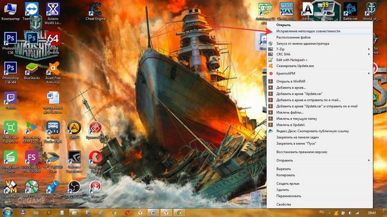Open the Opera browser desktop shortcut
Image resolution: width=387 pixels, height=217 pixels.
[x=95, y=161]
